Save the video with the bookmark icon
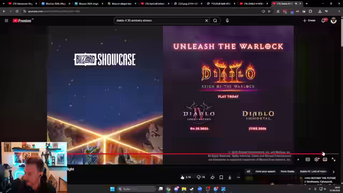The width and height of the screenshot is (343, 193). (x=221, y=177)
